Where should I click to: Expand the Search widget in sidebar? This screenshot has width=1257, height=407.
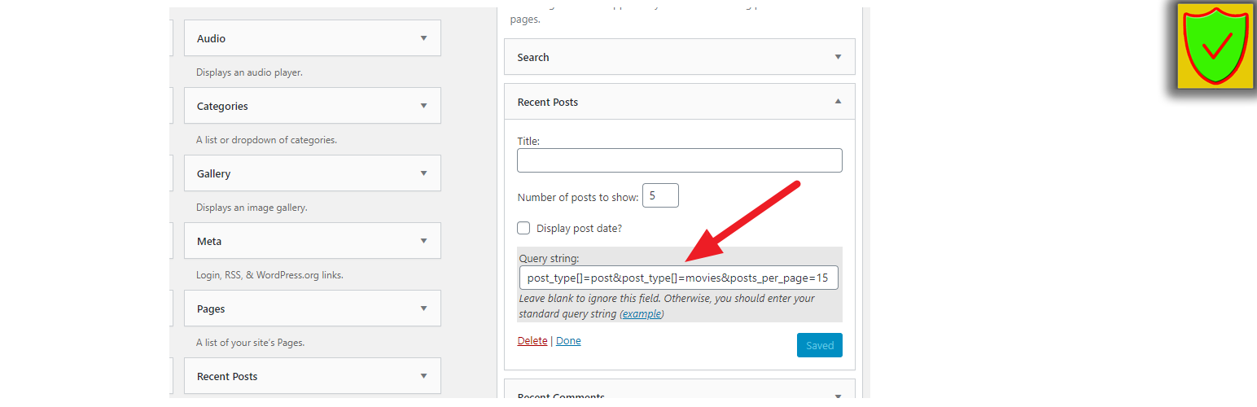838,57
